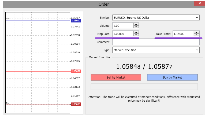Decrease Take Profit with the down arrow
Image resolution: width=205 pixels, height=115 pixels.
(x=196, y=35)
